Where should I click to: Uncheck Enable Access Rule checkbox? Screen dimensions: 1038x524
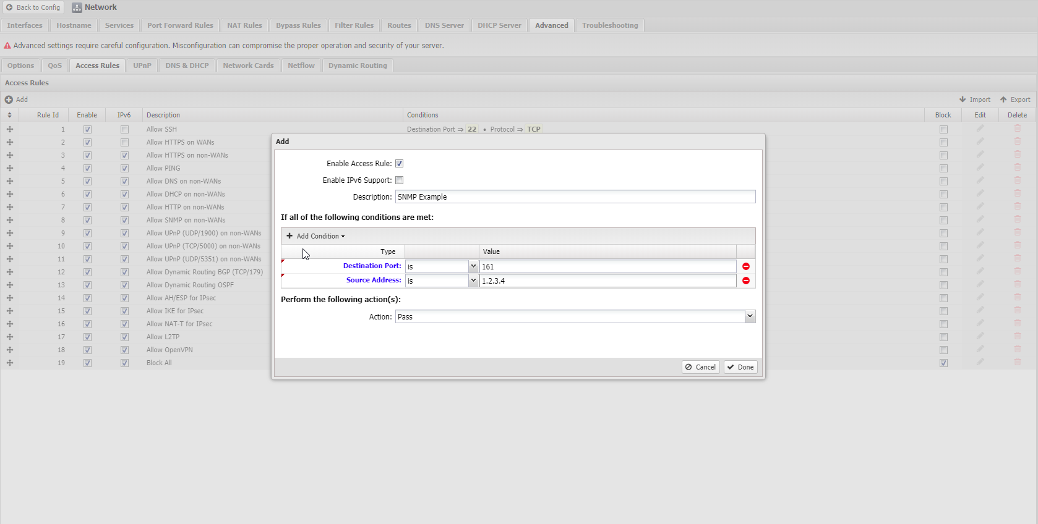[x=399, y=164]
